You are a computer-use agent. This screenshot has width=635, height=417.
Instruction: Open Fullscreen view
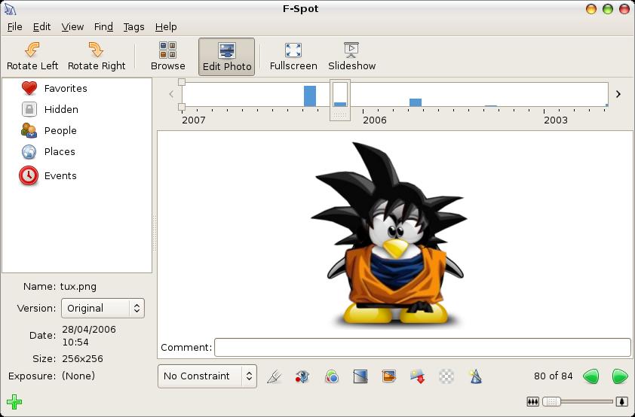[x=293, y=56]
